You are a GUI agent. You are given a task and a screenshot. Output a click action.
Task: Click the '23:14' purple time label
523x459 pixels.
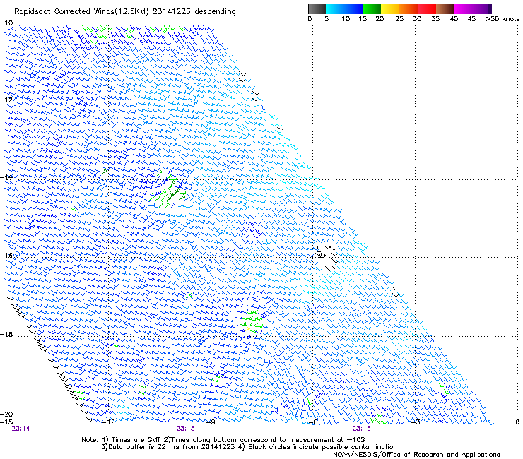21,429
